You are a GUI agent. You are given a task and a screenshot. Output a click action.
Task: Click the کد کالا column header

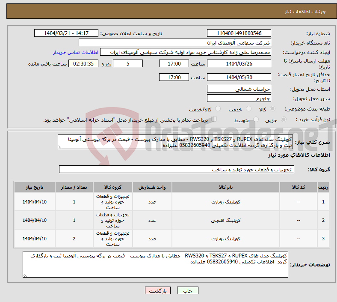click(299, 187)
